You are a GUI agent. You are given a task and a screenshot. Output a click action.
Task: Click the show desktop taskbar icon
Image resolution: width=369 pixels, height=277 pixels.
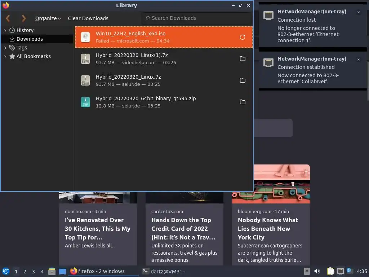coord(62,271)
